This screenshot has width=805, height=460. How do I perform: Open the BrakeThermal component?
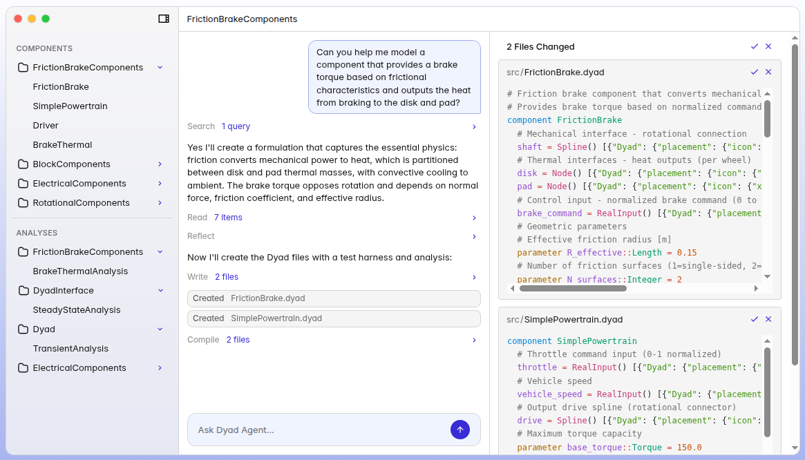63,145
